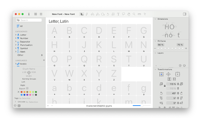Toggle the Export checkbox

pyautogui.click(x=27, y=88)
